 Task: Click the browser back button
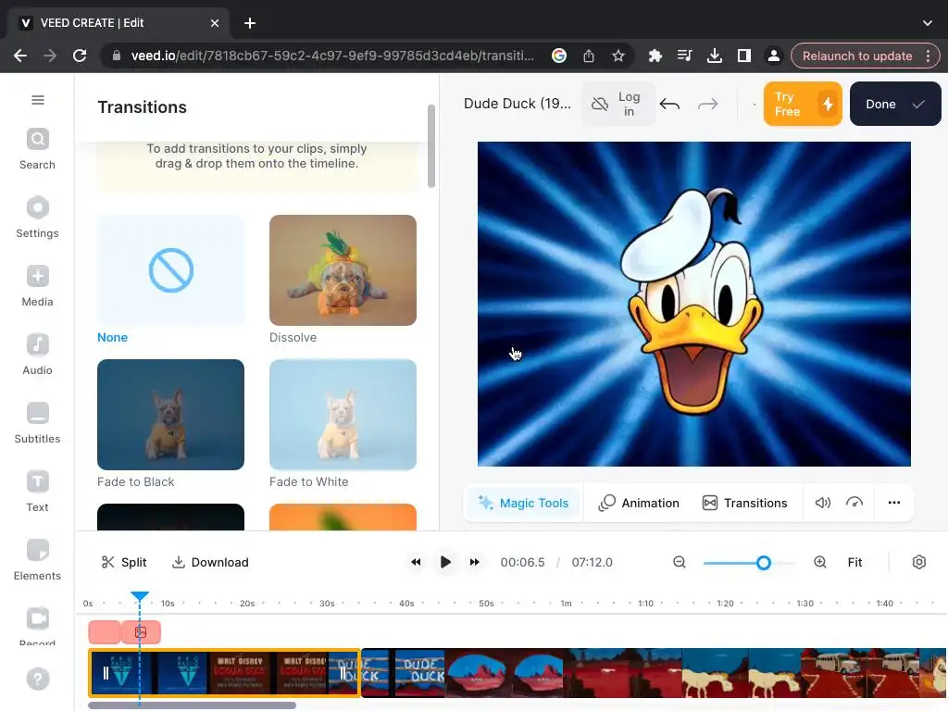click(20, 56)
